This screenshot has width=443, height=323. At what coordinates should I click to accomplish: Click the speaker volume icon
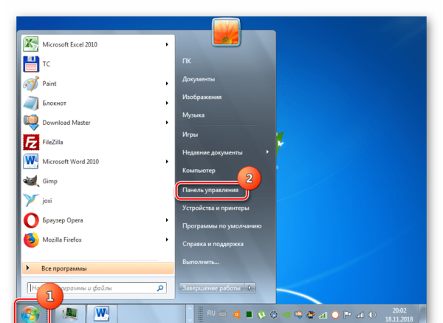coord(372,315)
